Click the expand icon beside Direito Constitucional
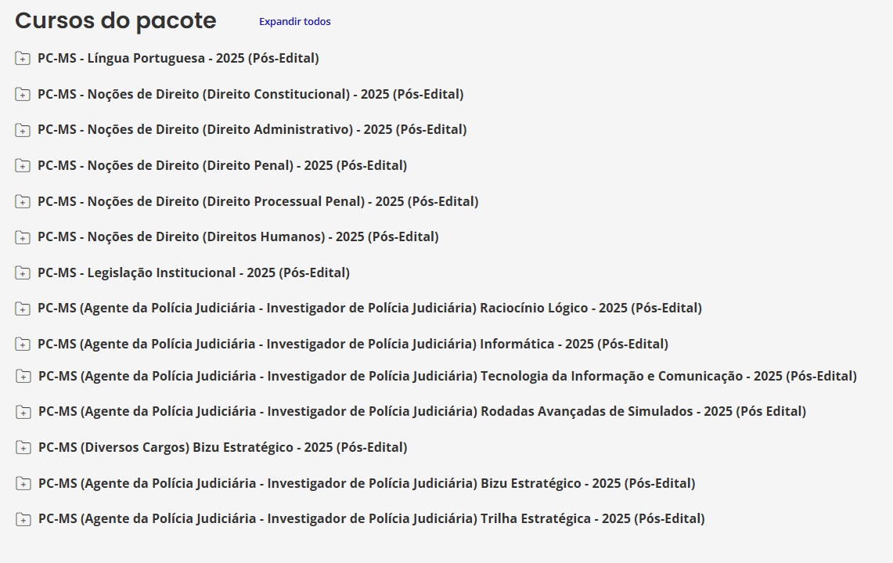Screen dimensions: 893x563 [23, 93]
